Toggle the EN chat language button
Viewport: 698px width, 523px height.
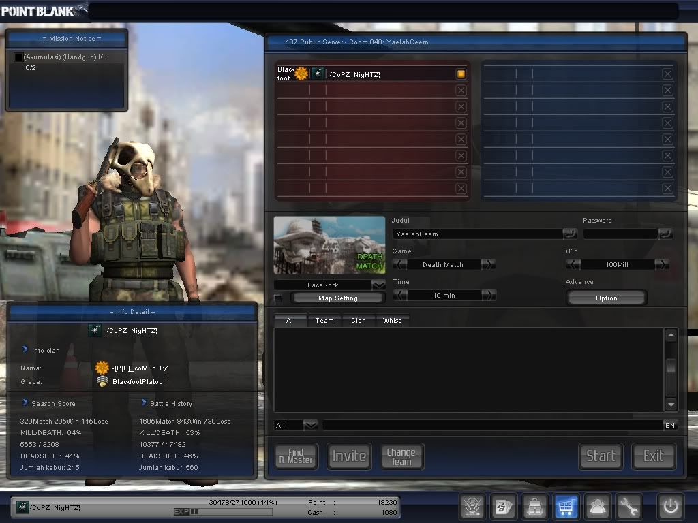(670, 425)
